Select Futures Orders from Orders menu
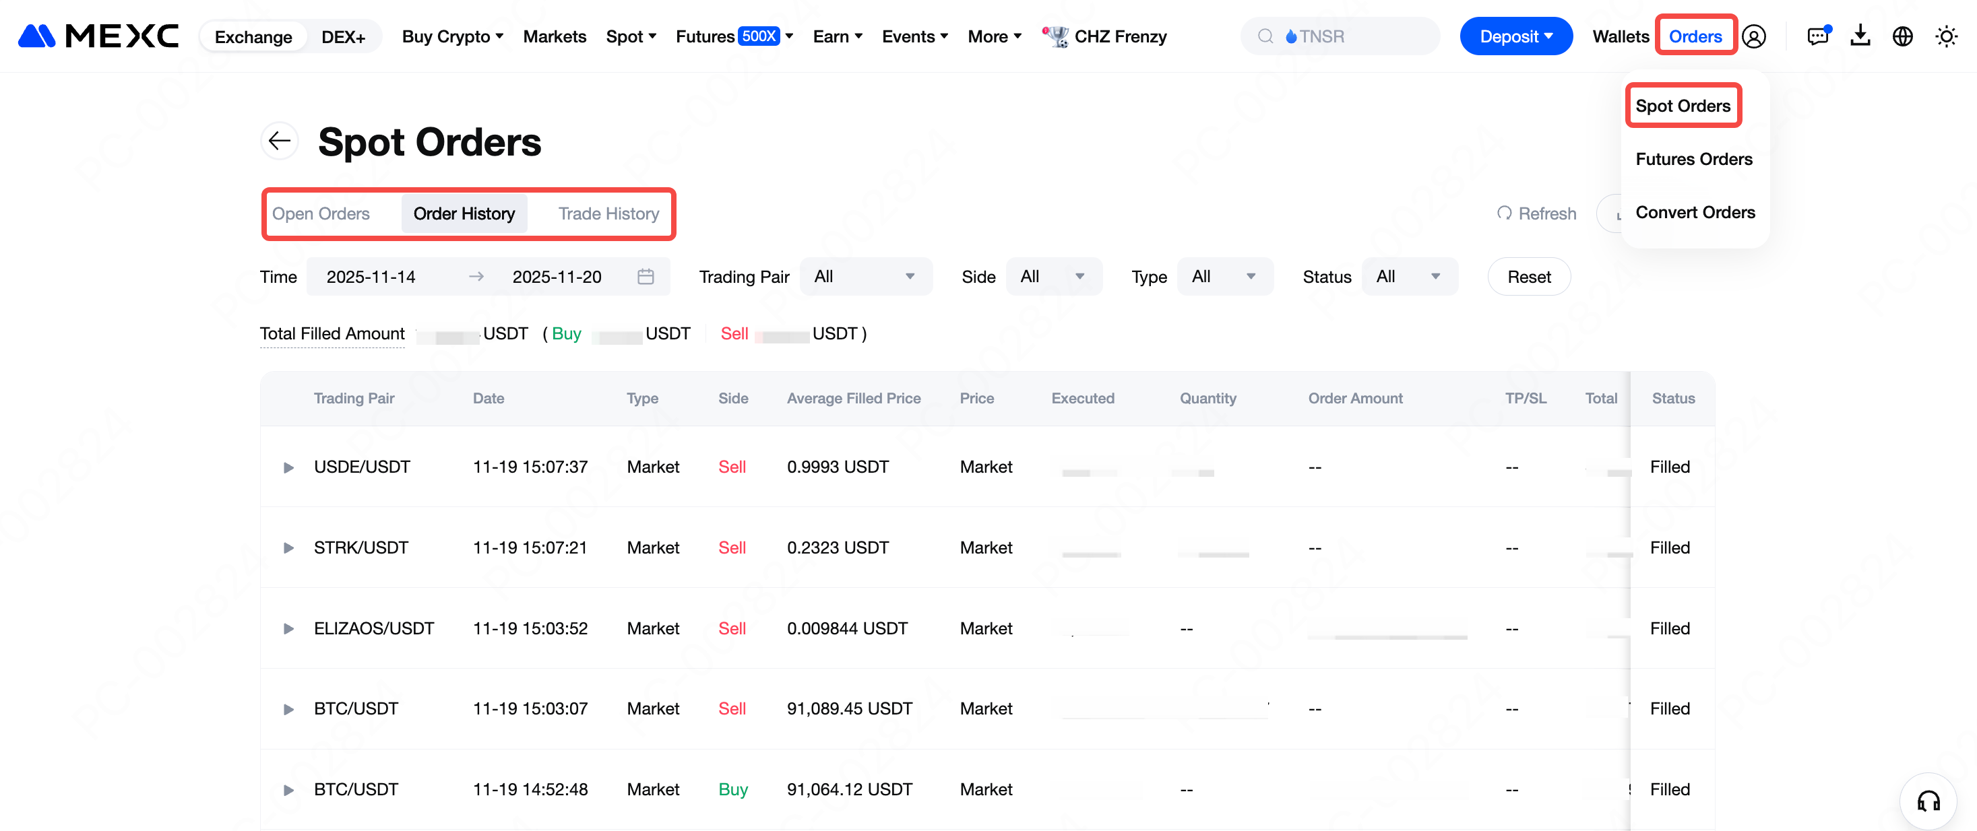Image resolution: width=1977 pixels, height=831 pixels. point(1693,159)
